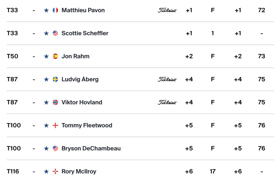Toggle favorite star for Scottie Scheffler
Screen dimensions: 274x182
46,33
